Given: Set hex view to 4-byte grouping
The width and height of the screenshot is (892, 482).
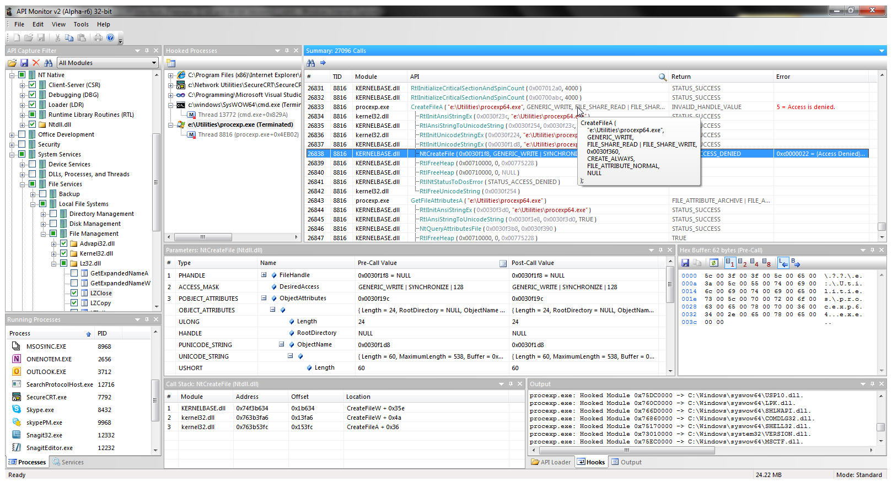Looking at the screenshot, I should point(754,263).
